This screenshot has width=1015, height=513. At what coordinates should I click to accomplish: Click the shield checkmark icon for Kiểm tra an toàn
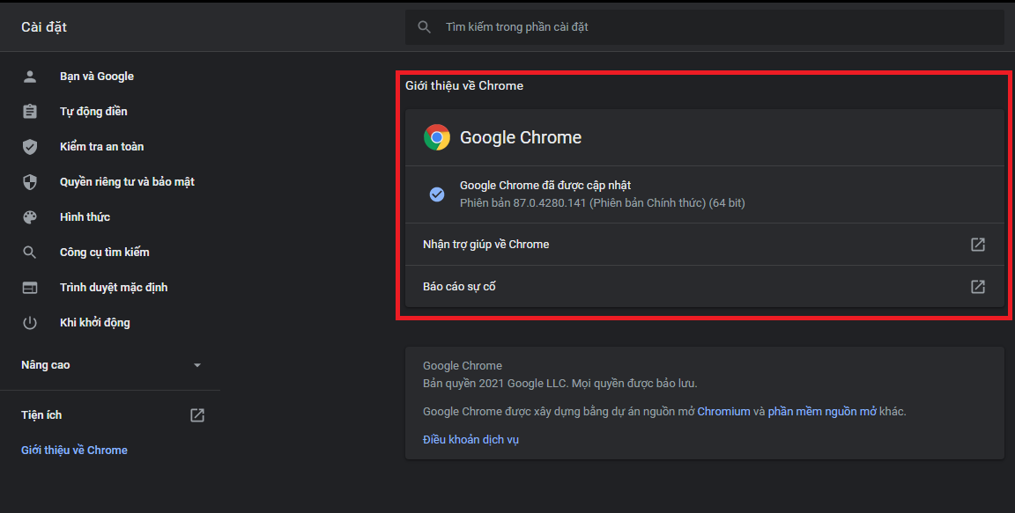30,147
